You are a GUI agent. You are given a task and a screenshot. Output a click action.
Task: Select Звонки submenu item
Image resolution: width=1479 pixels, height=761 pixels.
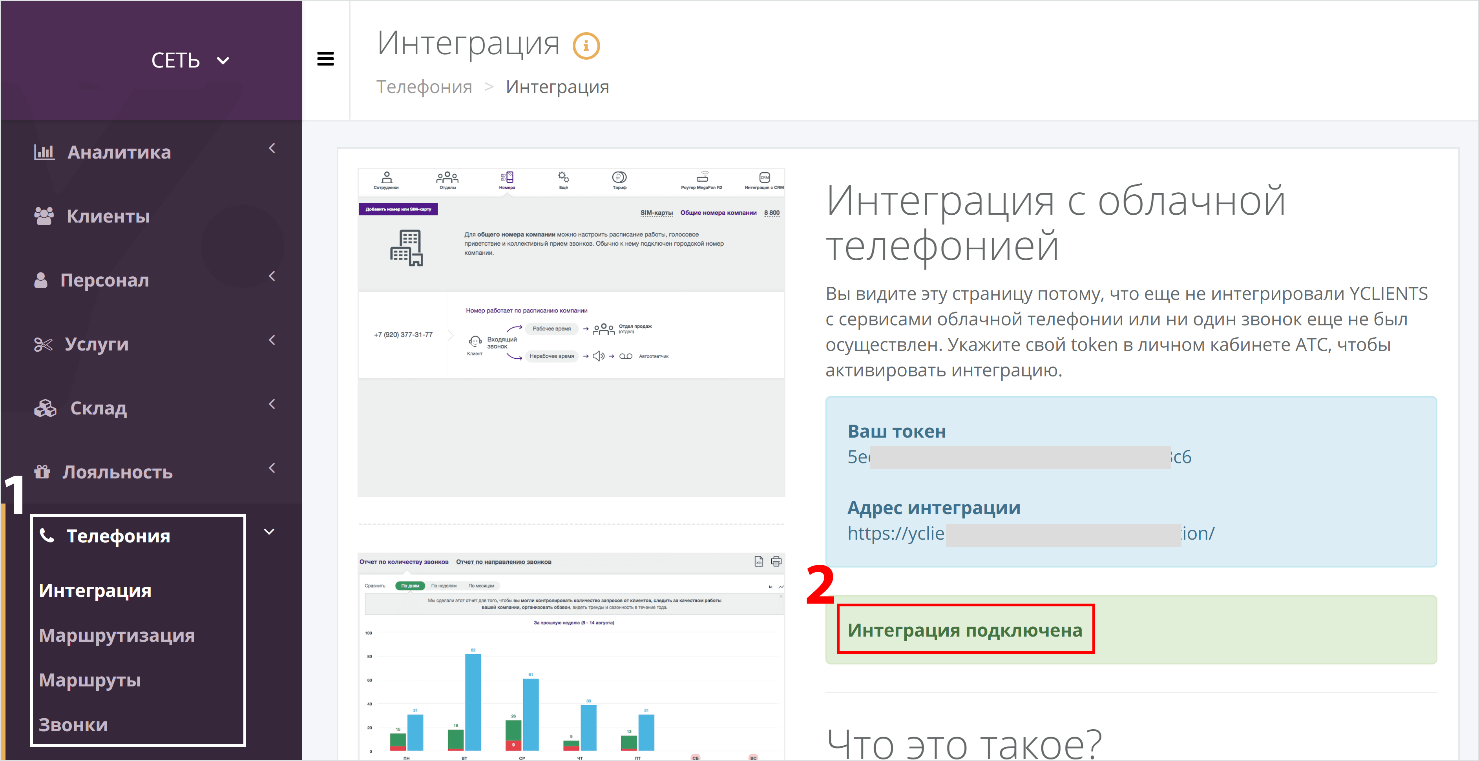[73, 725]
